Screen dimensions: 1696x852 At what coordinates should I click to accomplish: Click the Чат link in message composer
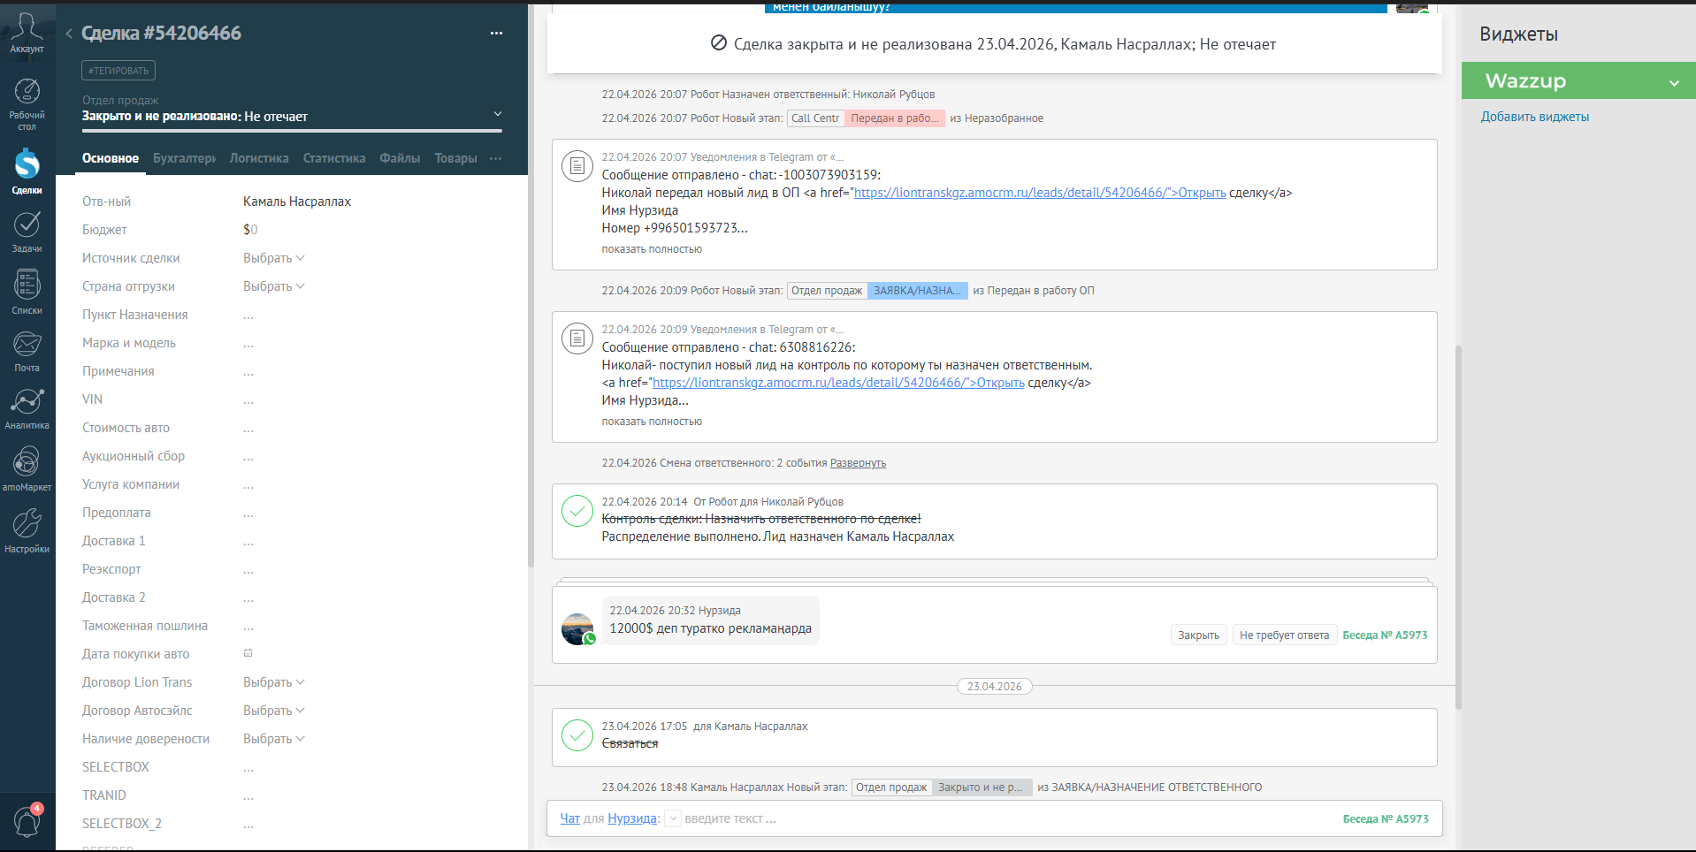569,818
